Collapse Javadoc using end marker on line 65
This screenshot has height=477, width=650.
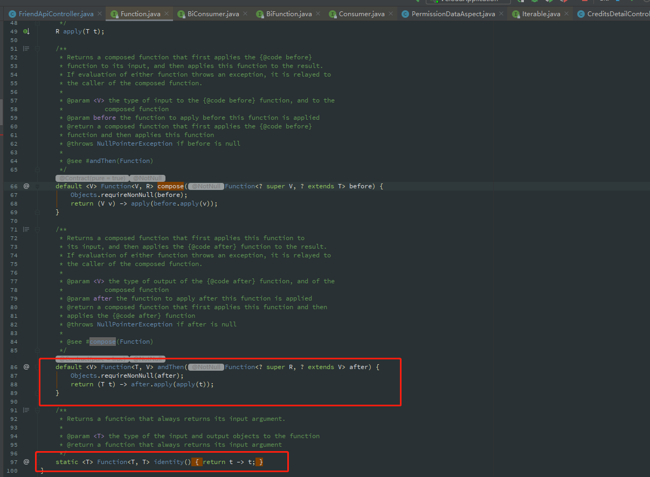point(38,169)
